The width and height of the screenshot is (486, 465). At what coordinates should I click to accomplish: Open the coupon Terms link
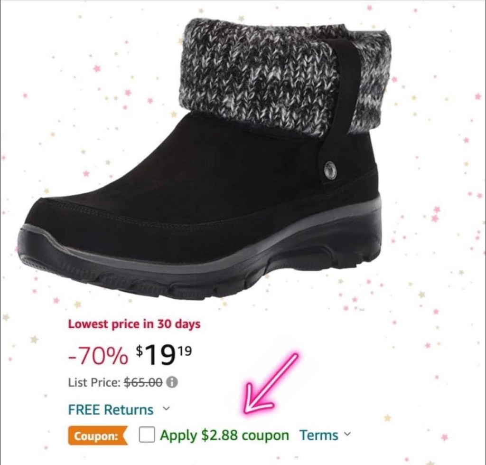click(319, 435)
